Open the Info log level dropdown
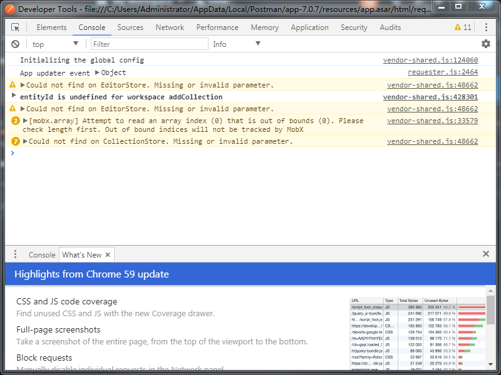Viewport: 501px width, 375px height. click(x=237, y=44)
